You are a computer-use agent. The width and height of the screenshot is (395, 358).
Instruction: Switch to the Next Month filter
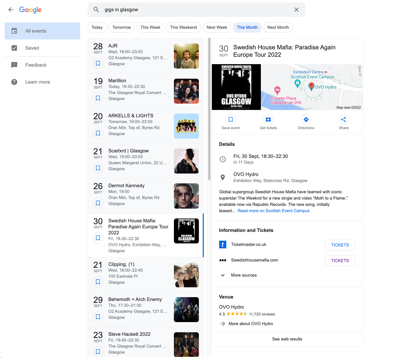[278, 27]
